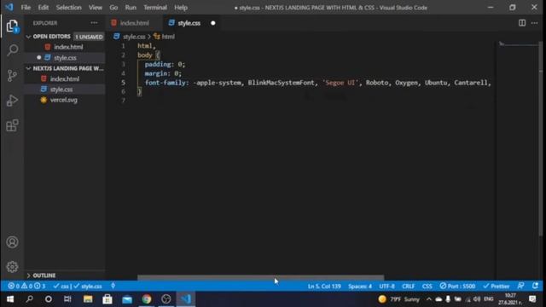Click the vertical scrollbar in editor

(x=541, y=139)
